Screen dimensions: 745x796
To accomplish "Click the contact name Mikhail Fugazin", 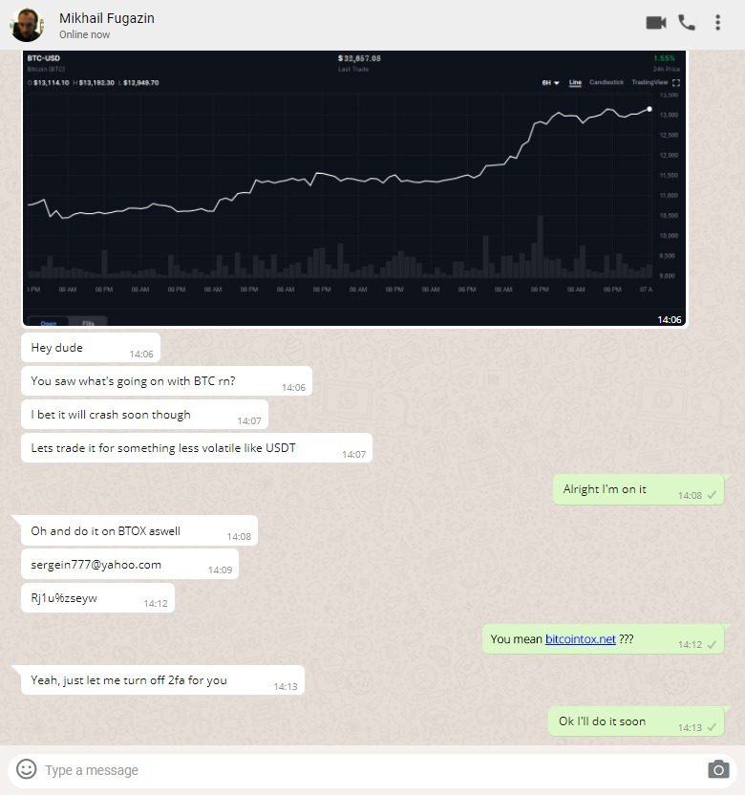I will 107,18.
